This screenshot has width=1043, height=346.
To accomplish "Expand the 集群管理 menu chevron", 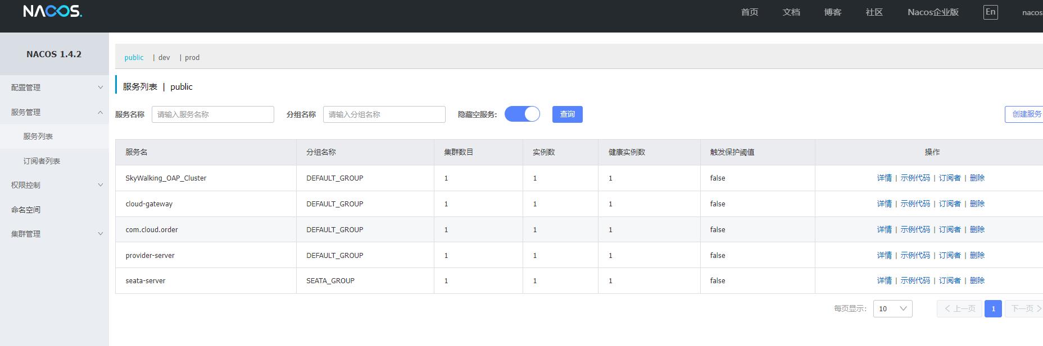I will coord(101,234).
